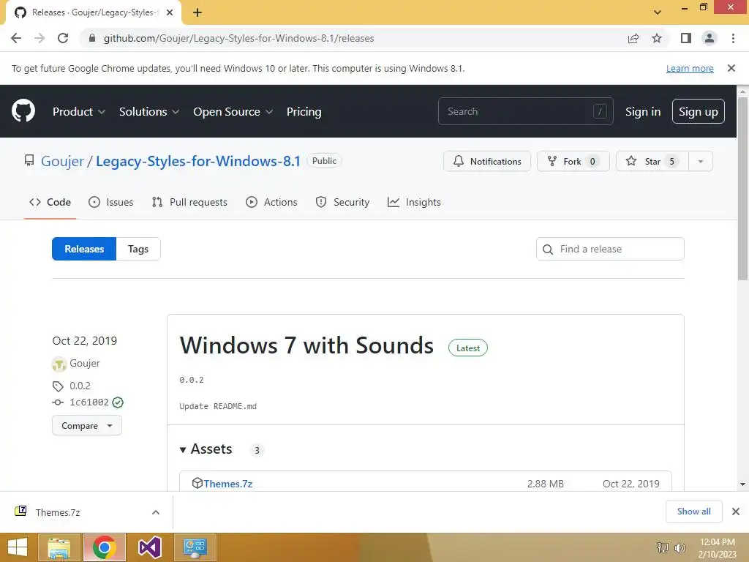The image size is (749, 562).
Task: Open the Pricing page
Action: point(304,111)
